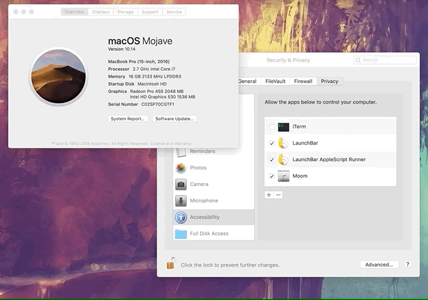Click 'MacBook Pro (15-inch, 2016)' text

pyautogui.click(x=138, y=61)
